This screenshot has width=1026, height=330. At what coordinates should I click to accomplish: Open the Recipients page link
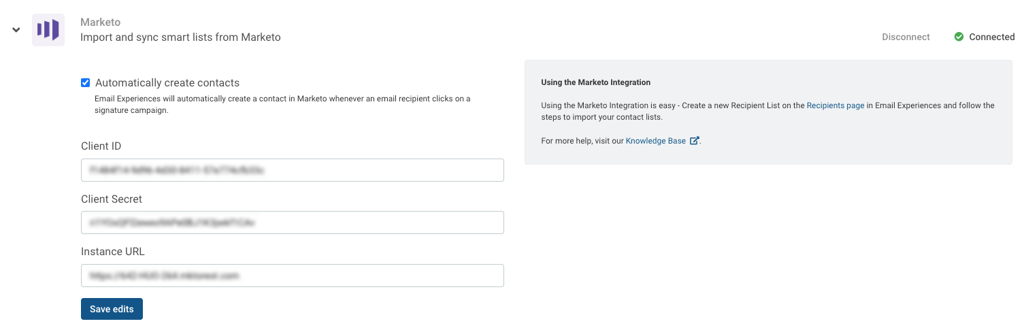835,105
